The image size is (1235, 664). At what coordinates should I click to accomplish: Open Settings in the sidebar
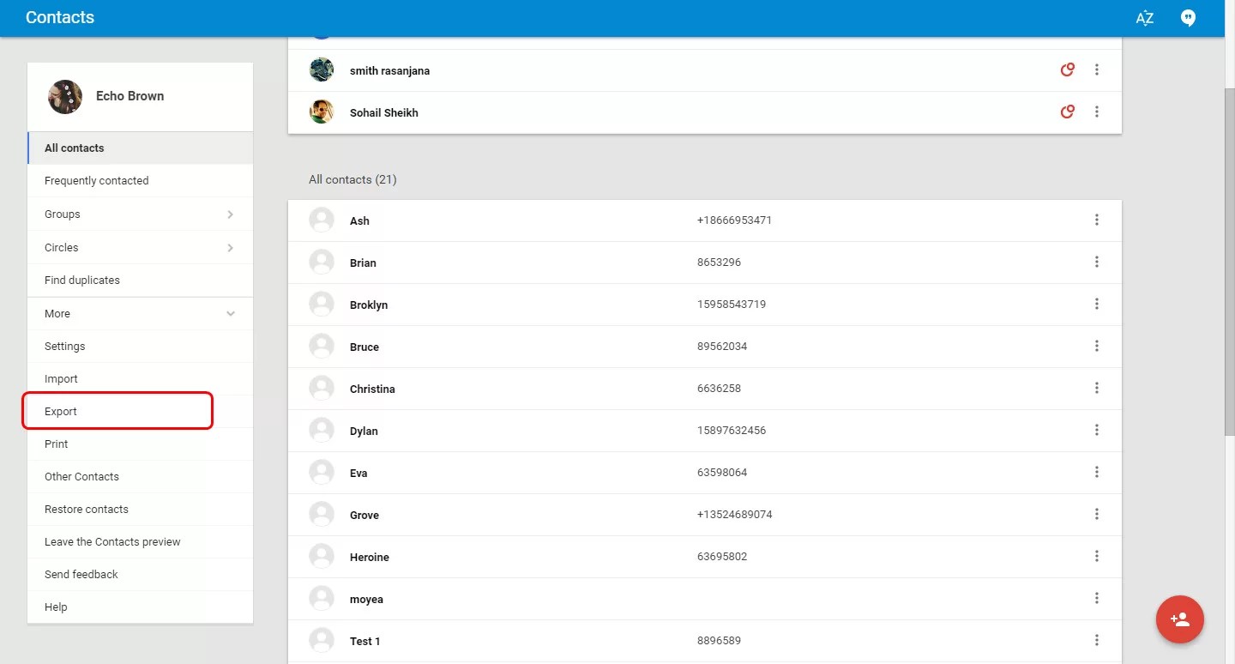pos(141,347)
